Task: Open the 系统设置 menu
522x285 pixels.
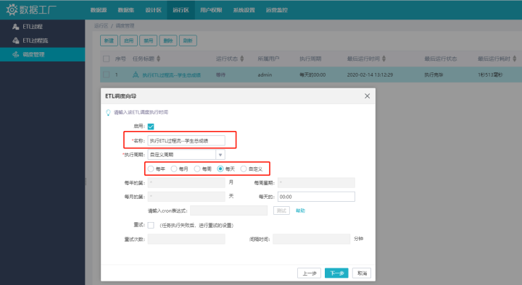Action: pyautogui.click(x=244, y=10)
